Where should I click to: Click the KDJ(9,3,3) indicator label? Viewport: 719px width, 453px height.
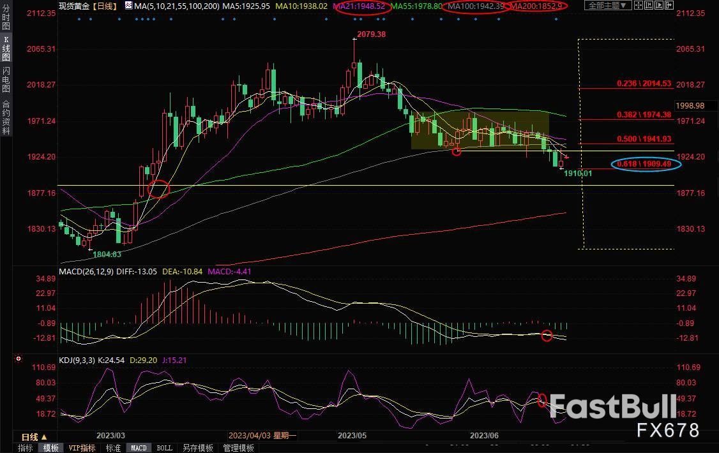77,360
